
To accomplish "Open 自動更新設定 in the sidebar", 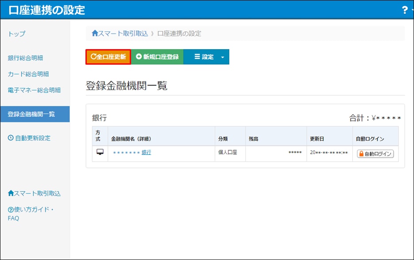I will (x=29, y=138).
